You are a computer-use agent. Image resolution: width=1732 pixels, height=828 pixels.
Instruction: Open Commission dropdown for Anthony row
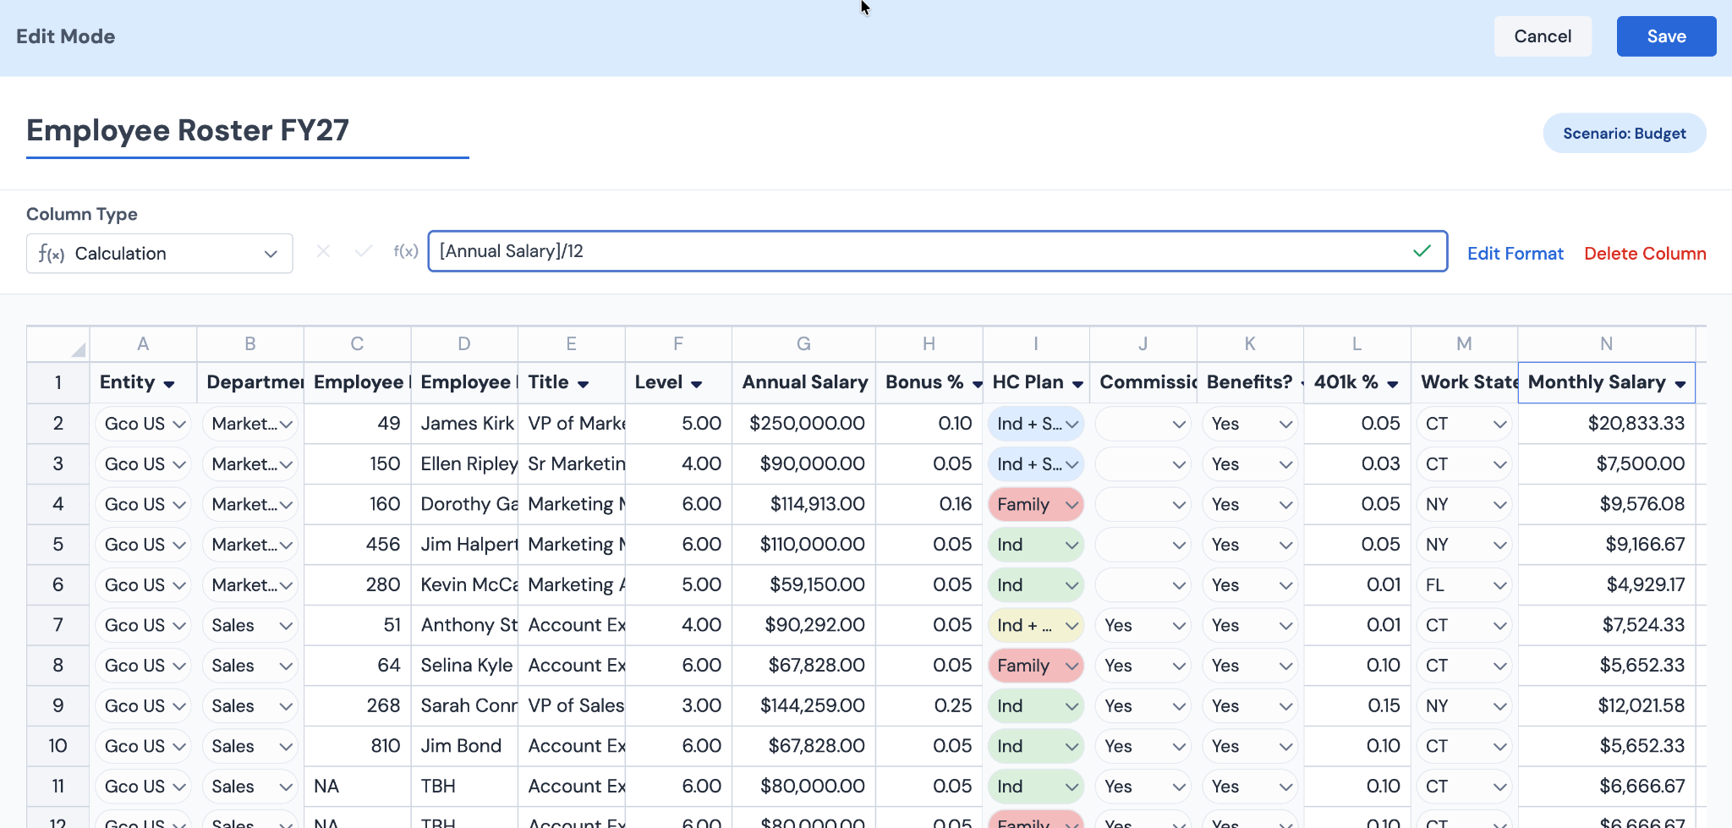tap(1178, 626)
